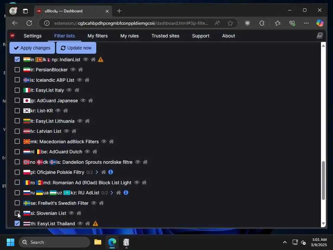View Frellwit's Swedish Filter content
The width and height of the screenshot is (333, 250).
point(94,203)
